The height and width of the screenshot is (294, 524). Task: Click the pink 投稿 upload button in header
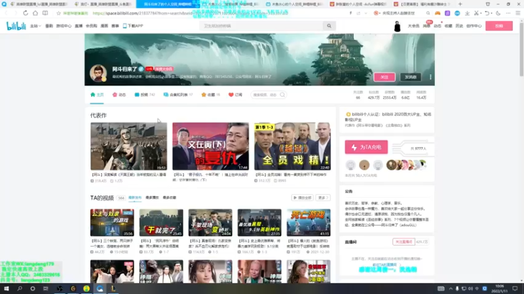click(x=499, y=26)
